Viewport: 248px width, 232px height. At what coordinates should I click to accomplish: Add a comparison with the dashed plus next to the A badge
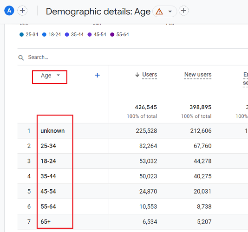coord(22,11)
